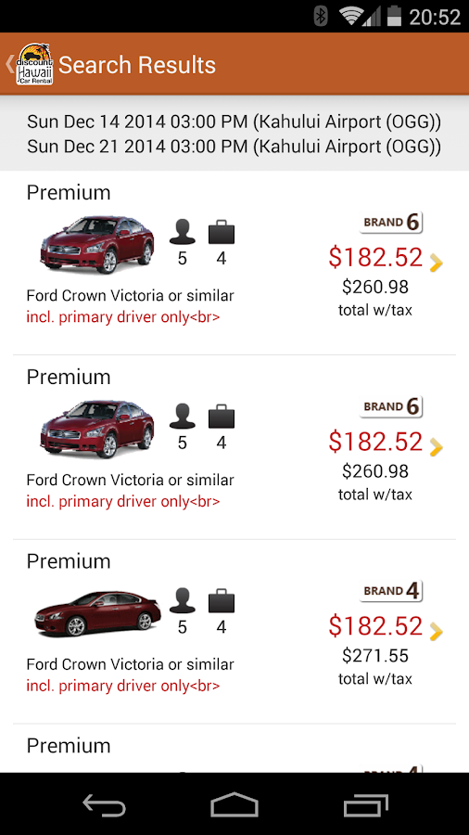Tap the passenger icon in the first listing
This screenshot has height=835, width=469.
(x=183, y=233)
